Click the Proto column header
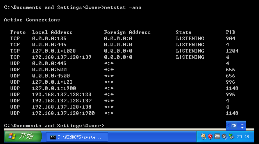259x144 pixels. coord(18,32)
